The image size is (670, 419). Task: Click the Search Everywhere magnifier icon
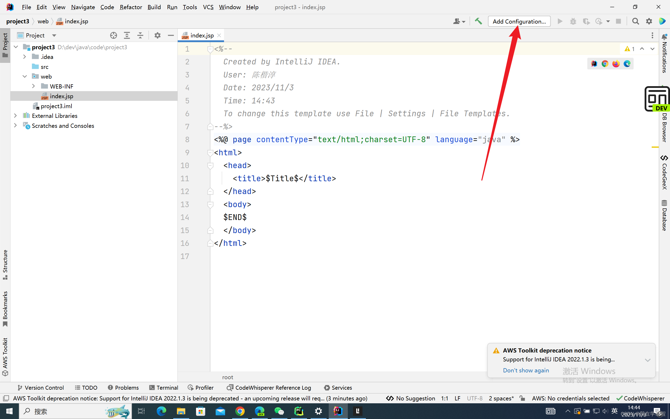click(635, 21)
